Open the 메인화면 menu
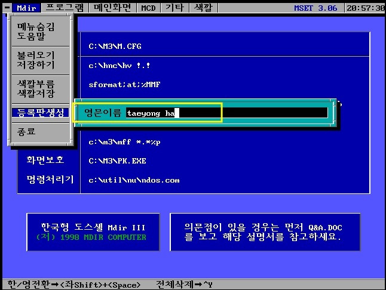The height and width of the screenshot is (290, 386). pyautogui.click(x=112, y=8)
